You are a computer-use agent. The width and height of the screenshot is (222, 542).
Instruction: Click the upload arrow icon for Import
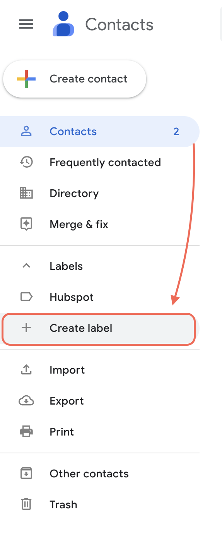pyautogui.click(x=26, y=370)
